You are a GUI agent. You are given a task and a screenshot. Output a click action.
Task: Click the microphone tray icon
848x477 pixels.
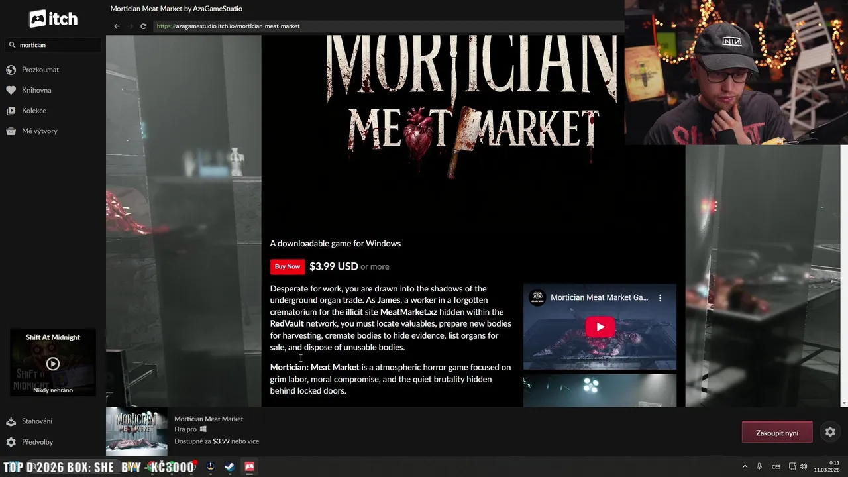759,466
